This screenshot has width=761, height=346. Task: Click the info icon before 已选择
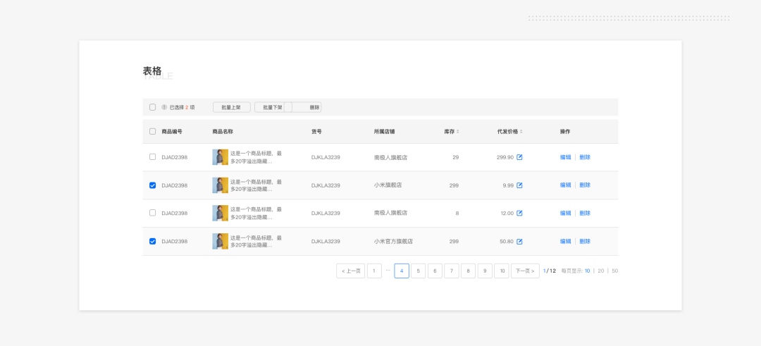pos(164,107)
